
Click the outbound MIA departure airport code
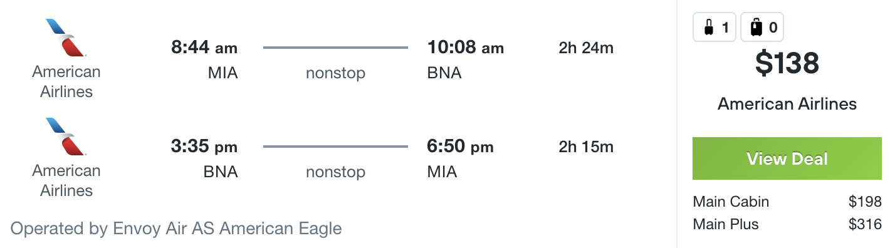click(223, 73)
